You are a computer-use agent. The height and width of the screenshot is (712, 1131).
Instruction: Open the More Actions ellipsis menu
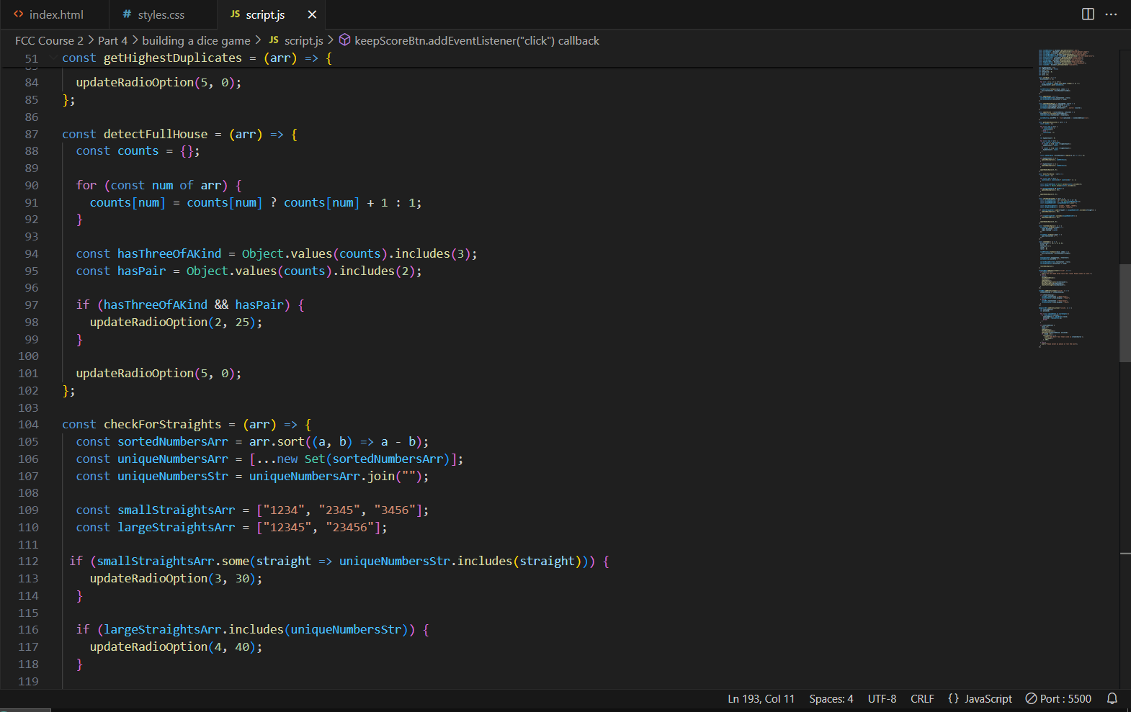coord(1112,14)
